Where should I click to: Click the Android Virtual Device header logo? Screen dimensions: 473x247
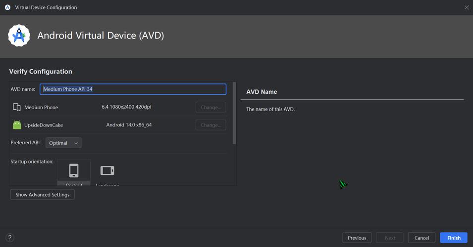19,36
